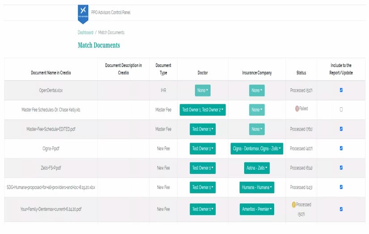Viewport: 369px width, 234px height.
Task: Click the yellow warning icon next to Processed (507)
Action: click(x=294, y=205)
